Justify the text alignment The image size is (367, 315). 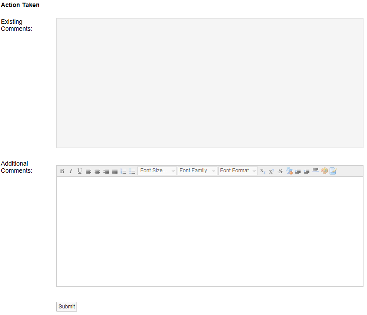tap(115, 171)
